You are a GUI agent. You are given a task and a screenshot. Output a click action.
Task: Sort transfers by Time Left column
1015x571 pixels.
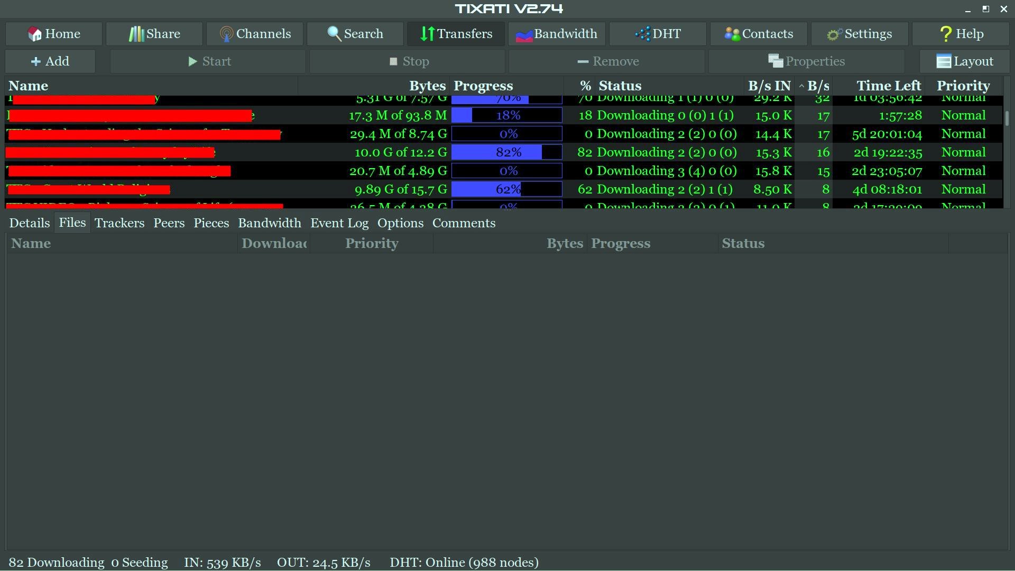879,86
